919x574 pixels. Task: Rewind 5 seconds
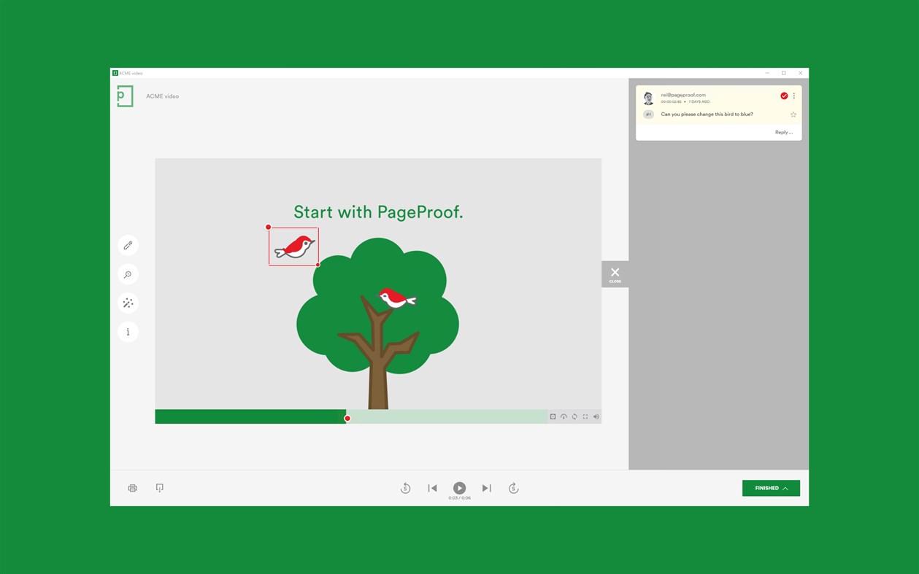click(x=405, y=488)
